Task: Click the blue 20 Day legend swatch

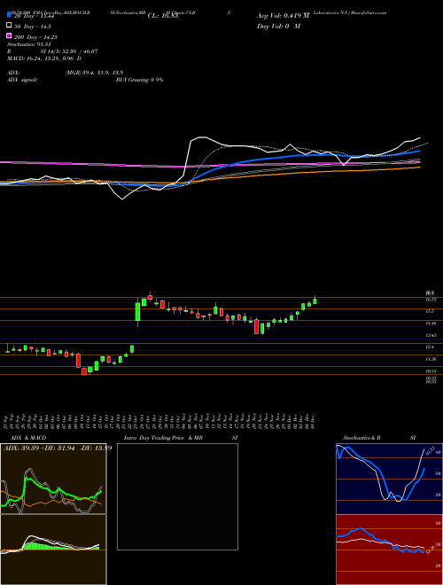Action: point(9,15)
